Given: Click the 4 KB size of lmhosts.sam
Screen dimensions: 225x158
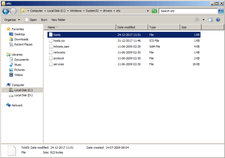Looking at the screenshot, I should [x=197, y=47].
